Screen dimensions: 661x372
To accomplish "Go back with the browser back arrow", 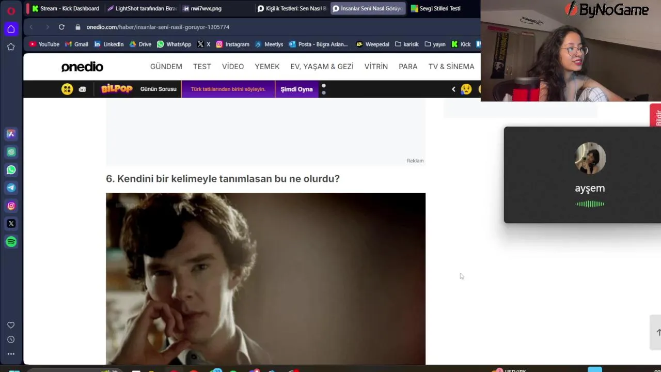I will tap(31, 27).
